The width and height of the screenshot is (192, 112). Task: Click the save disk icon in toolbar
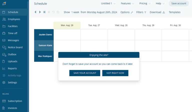coord(58,12)
